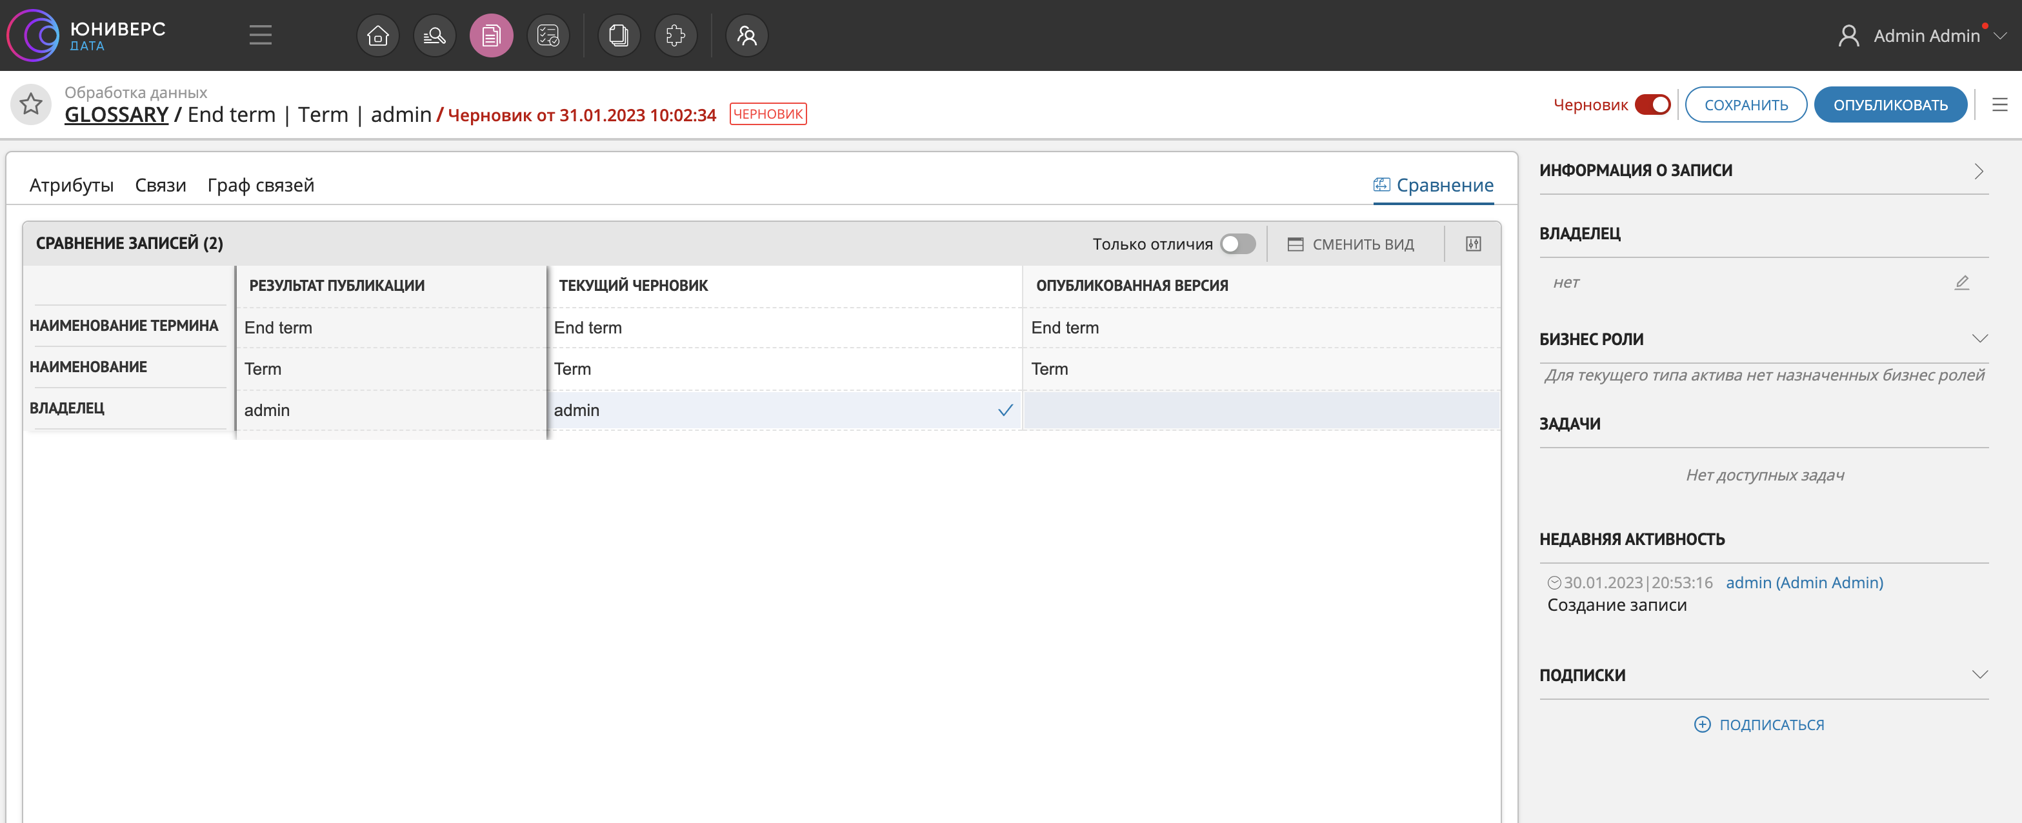Click the НЕДАВНЯЯ АКТИВНОСТЬ section heading
Image resolution: width=2022 pixels, height=823 pixels.
(x=1632, y=540)
